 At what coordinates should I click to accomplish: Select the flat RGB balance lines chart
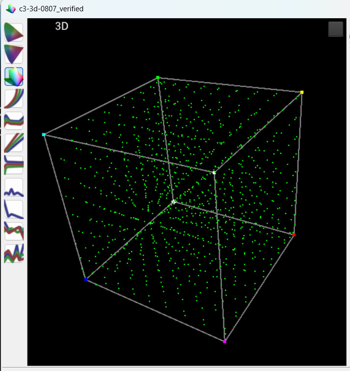[x=14, y=165]
